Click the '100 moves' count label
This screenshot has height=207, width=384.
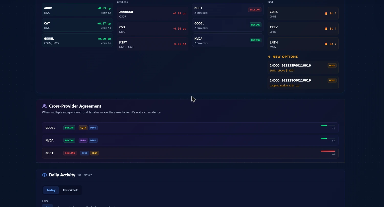(85, 175)
